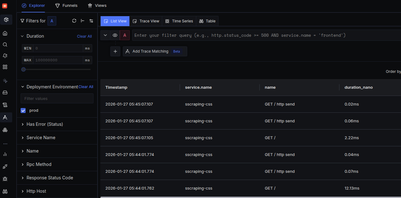Toggle query A visibility eye icon
Image resolution: width=401 pixels, height=198 pixels.
tap(115, 35)
